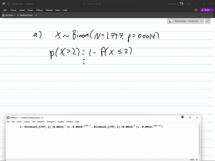This screenshot has height=161, width=215.
Task: Click the OneNote search box
Action: [109, 4]
